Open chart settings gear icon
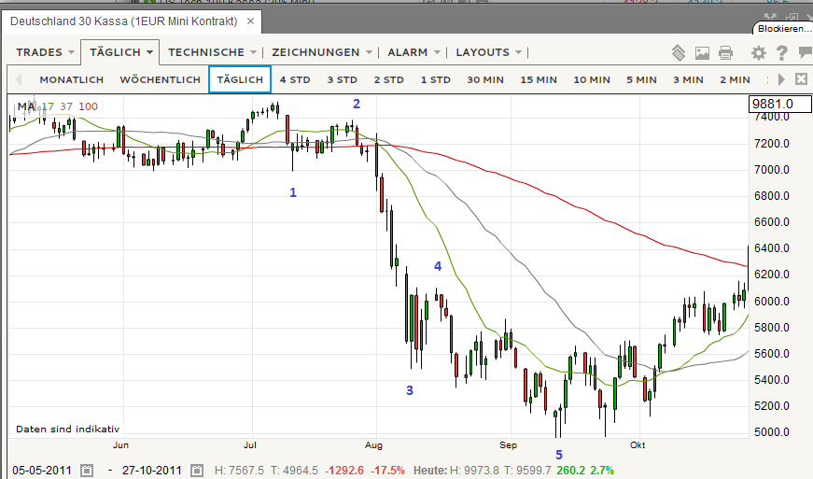 pos(758,52)
